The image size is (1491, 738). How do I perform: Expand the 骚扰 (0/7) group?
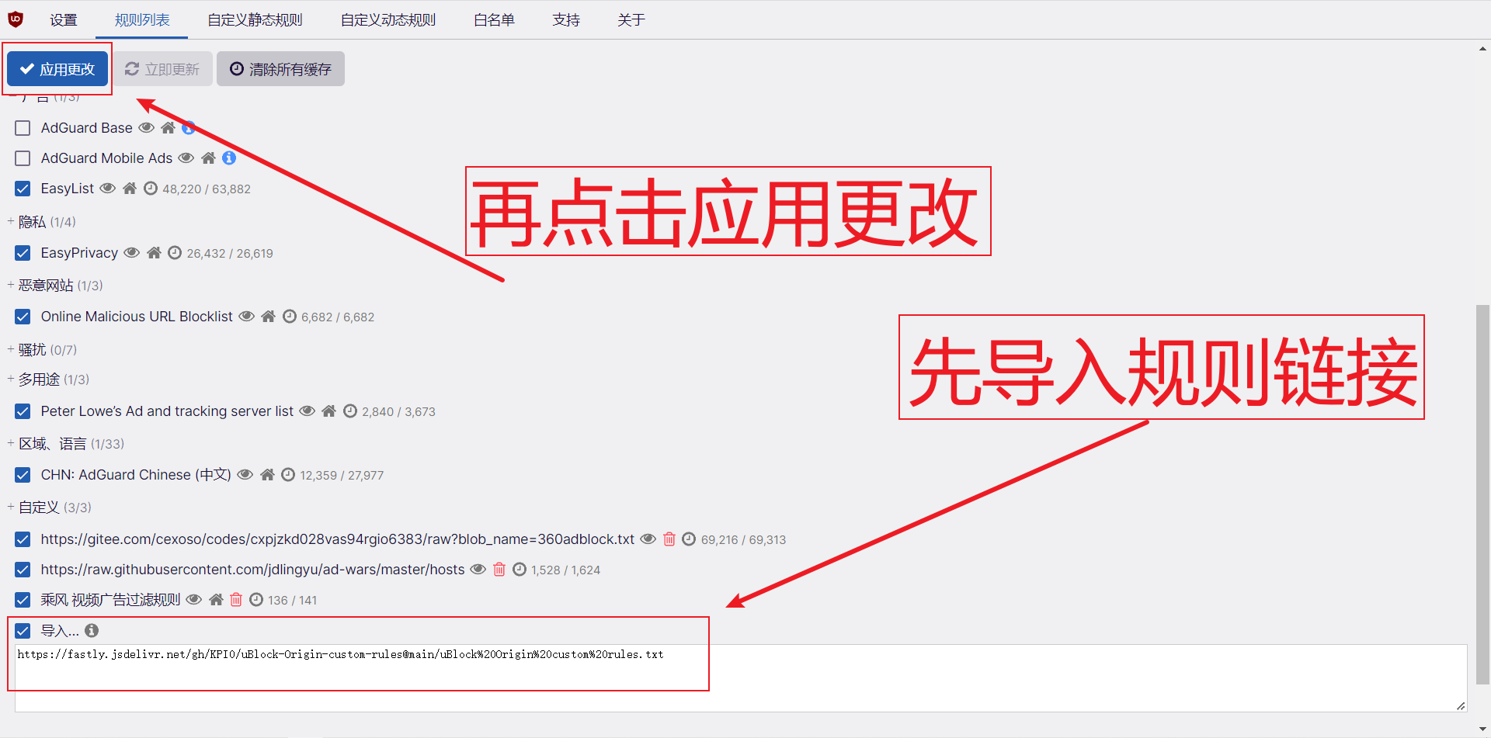[42, 350]
